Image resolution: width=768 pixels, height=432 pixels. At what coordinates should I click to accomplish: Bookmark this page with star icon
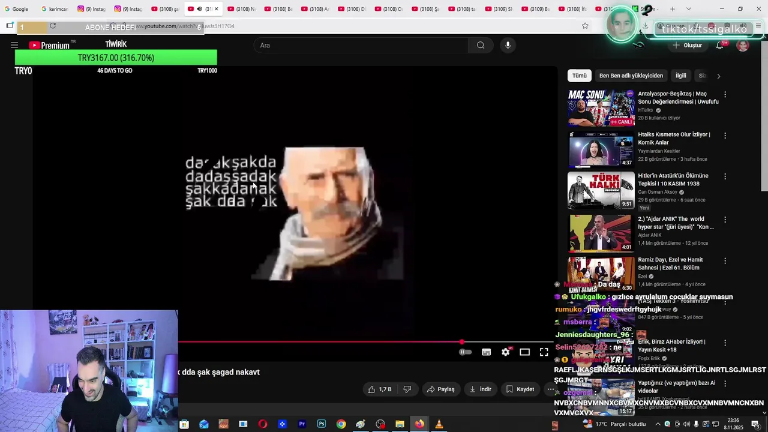tap(585, 26)
